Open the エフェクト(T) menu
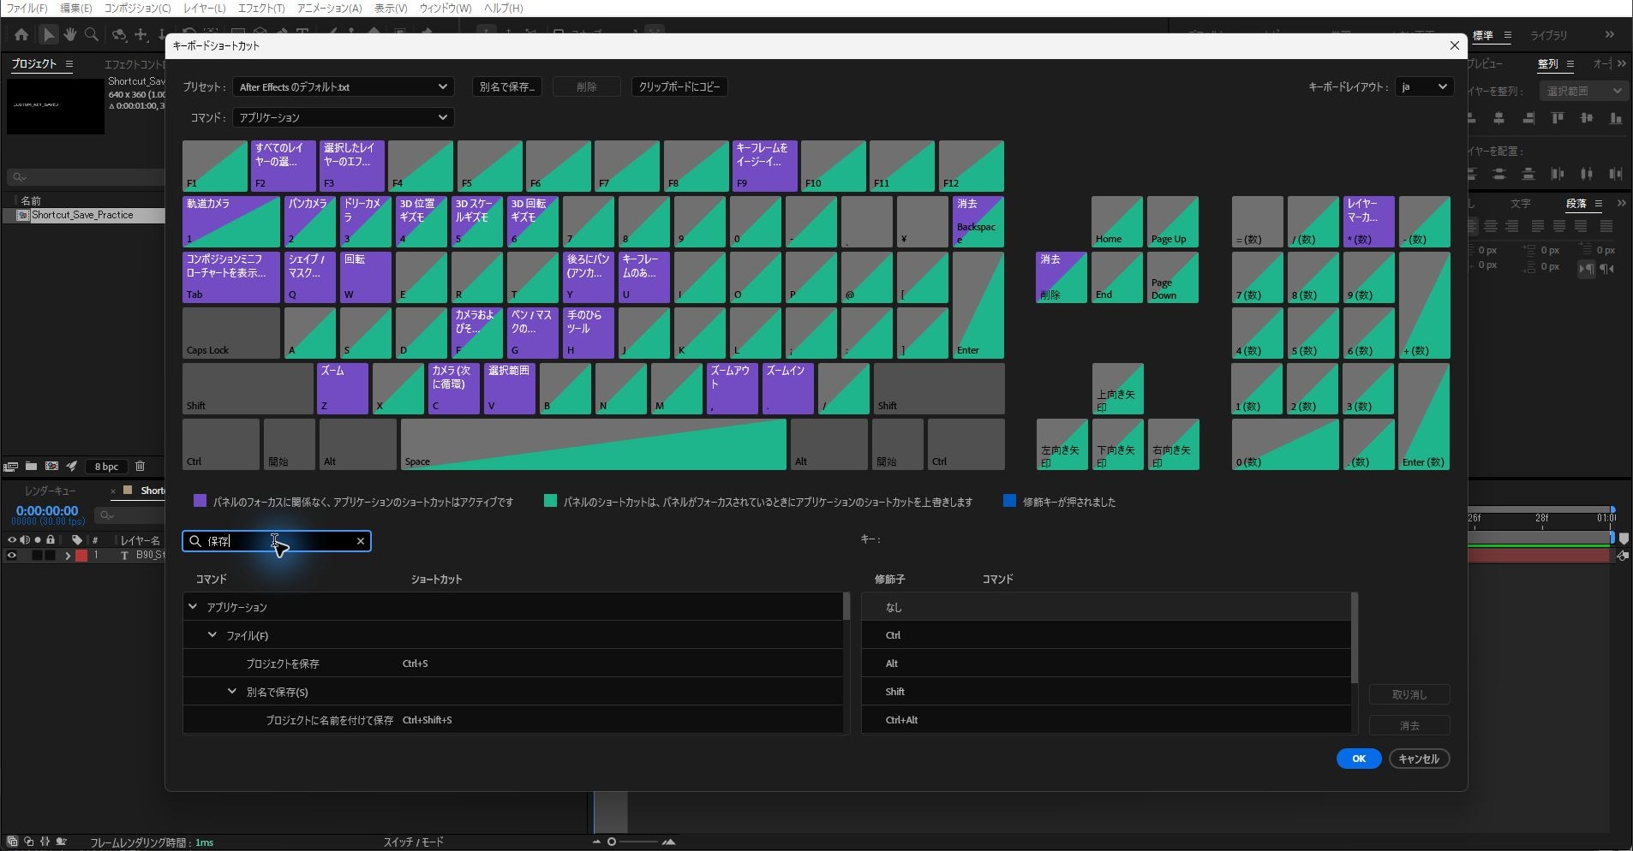 point(260,8)
